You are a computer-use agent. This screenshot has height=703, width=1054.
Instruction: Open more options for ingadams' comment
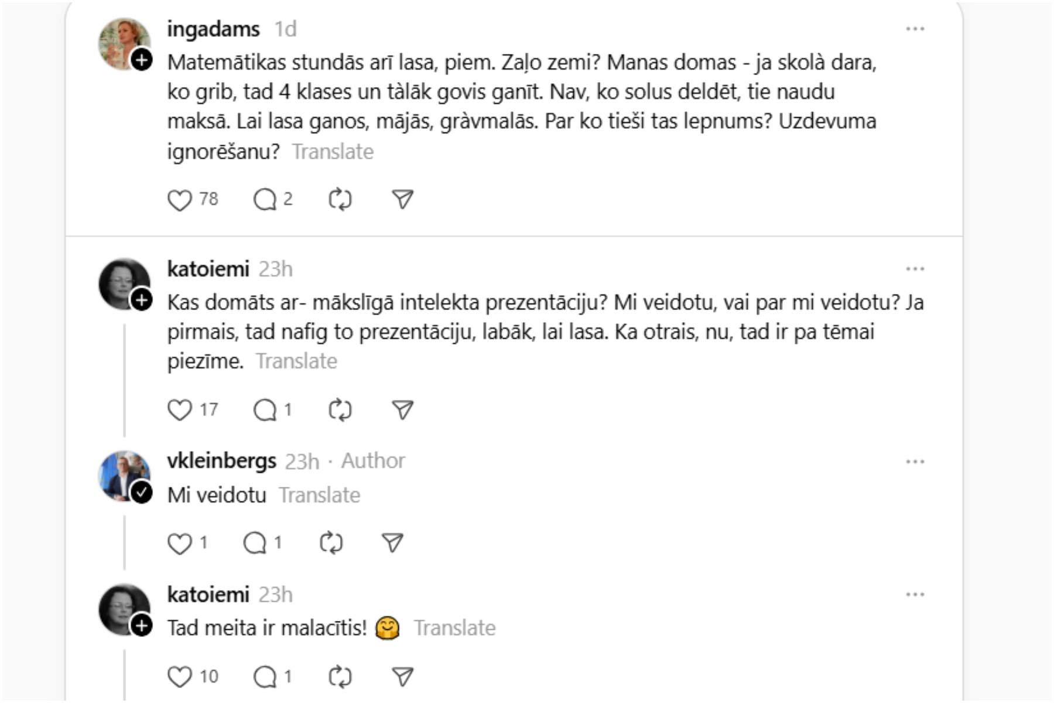(915, 29)
